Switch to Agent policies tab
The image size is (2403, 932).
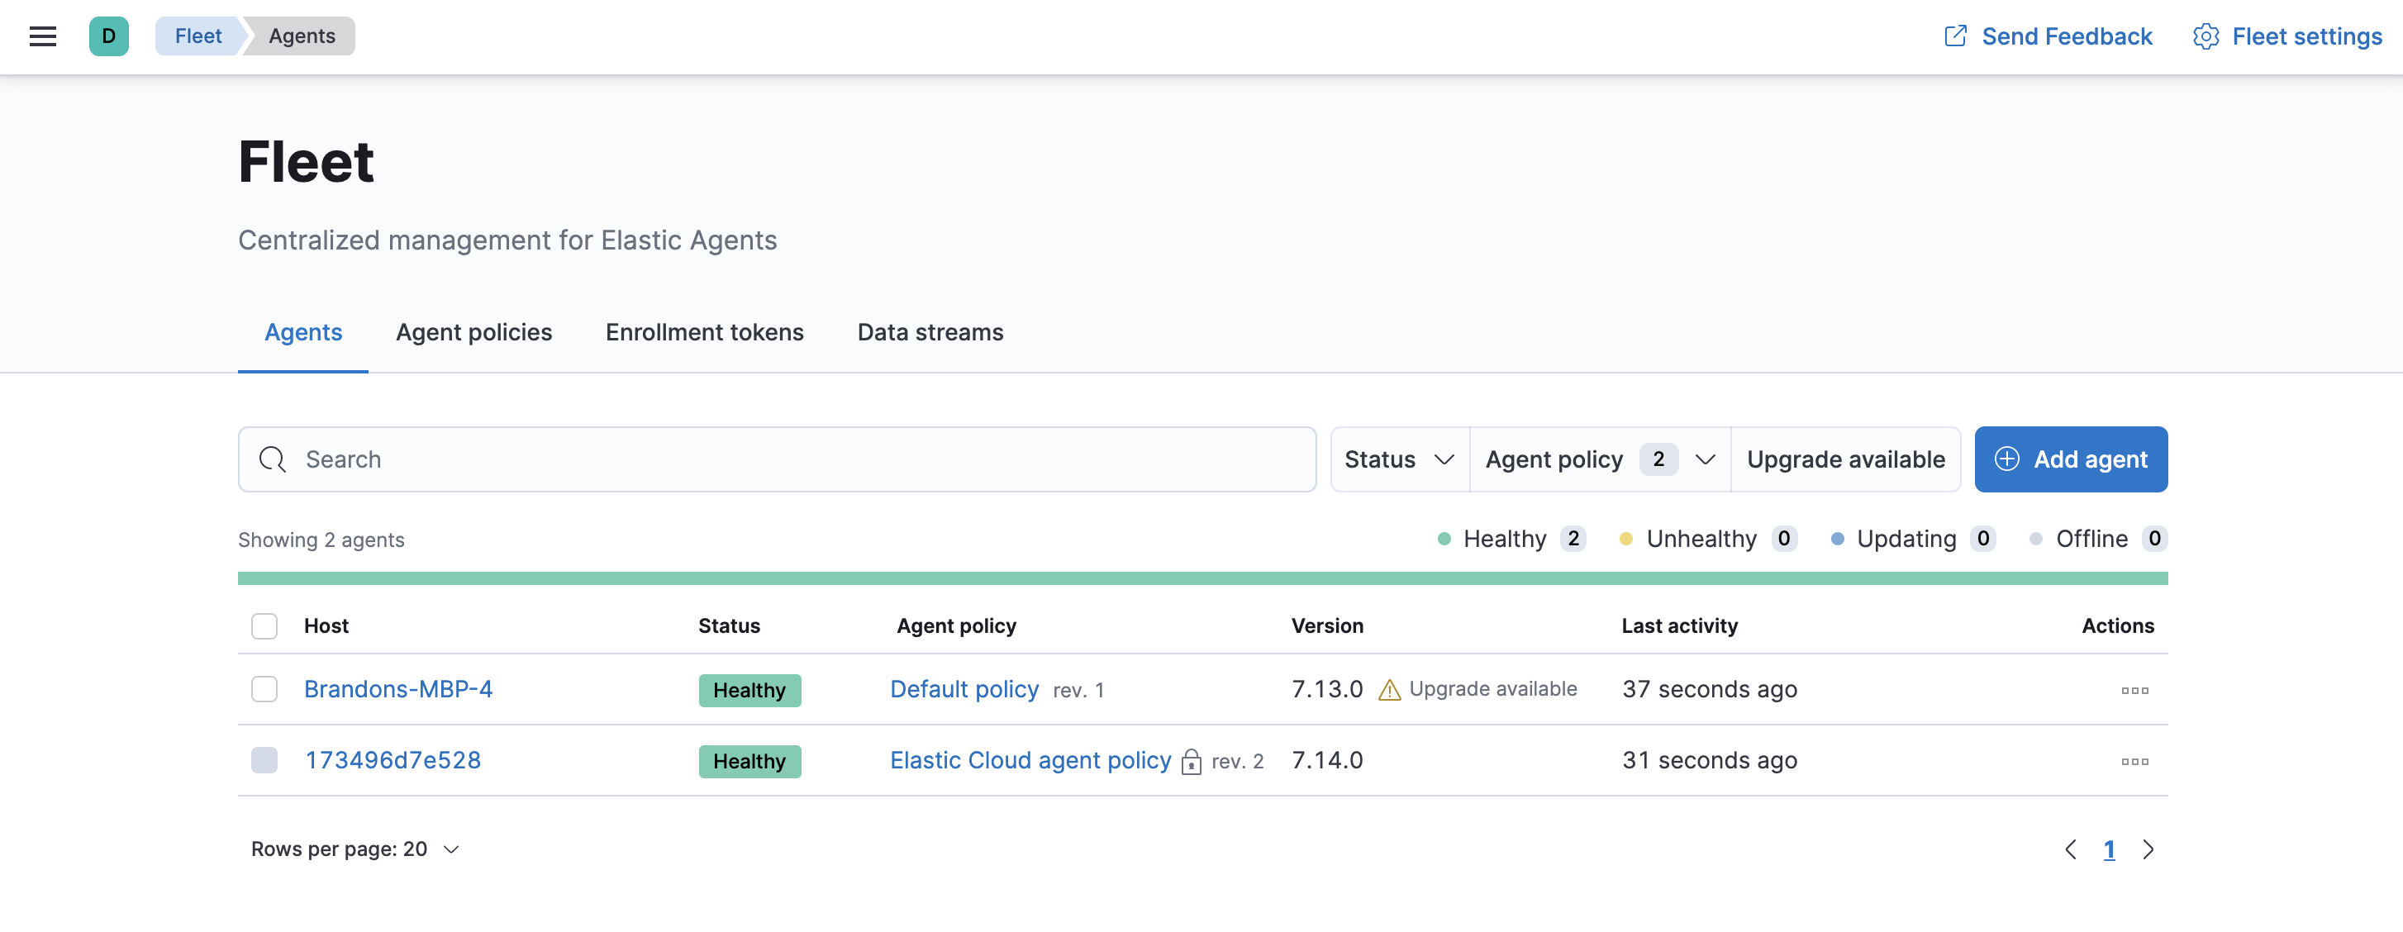click(x=473, y=332)
